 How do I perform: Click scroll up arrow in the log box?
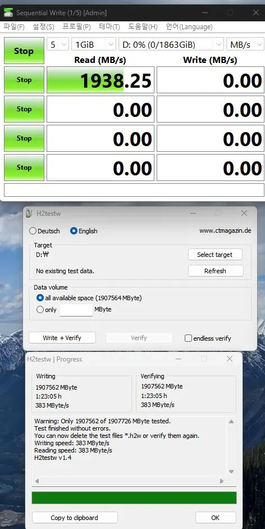point(231,422)
